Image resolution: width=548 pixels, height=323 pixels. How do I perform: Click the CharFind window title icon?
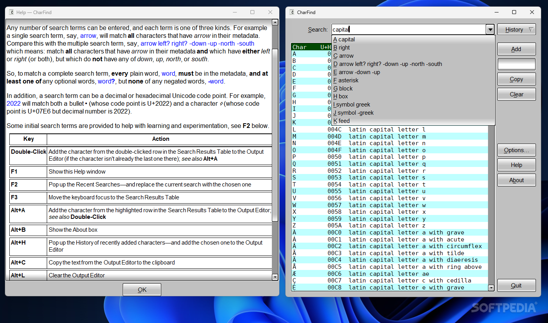[292, 12]
